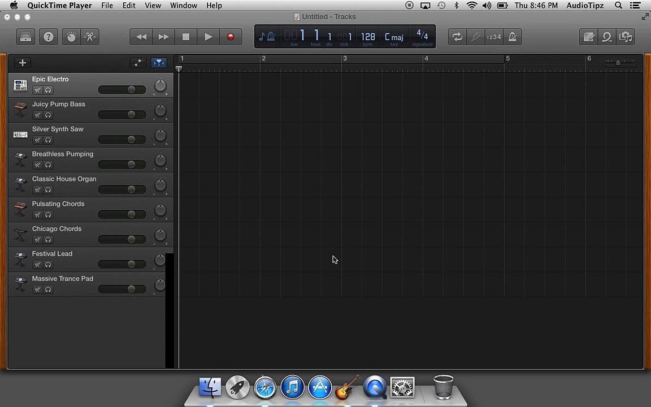Click the 128 bpm tempo value

(368, 37)
